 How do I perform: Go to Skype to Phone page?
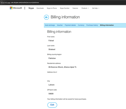pyautogui.click(x=52, y=8)
